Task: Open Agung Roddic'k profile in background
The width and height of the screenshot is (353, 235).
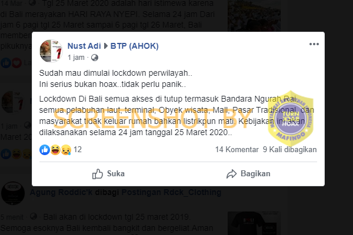Action: (61, 193)
